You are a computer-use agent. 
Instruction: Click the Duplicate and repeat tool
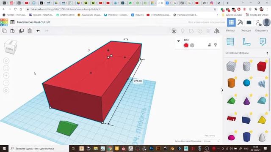(x=21, y=31)
